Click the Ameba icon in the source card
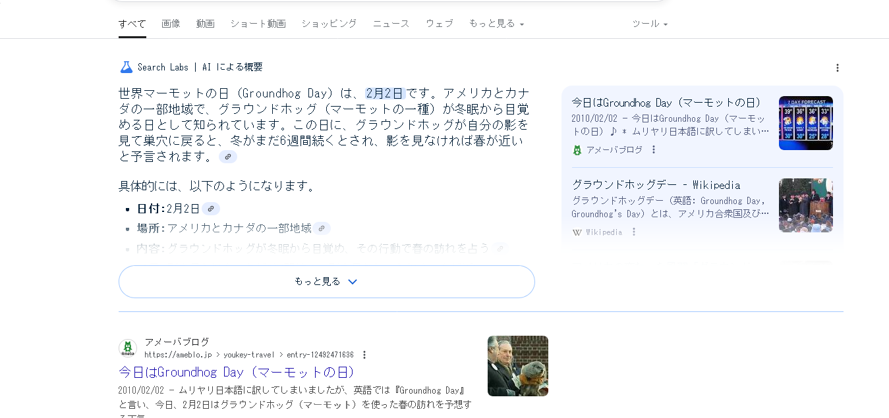This screenshot has width=889, height=418. [577, 150]
